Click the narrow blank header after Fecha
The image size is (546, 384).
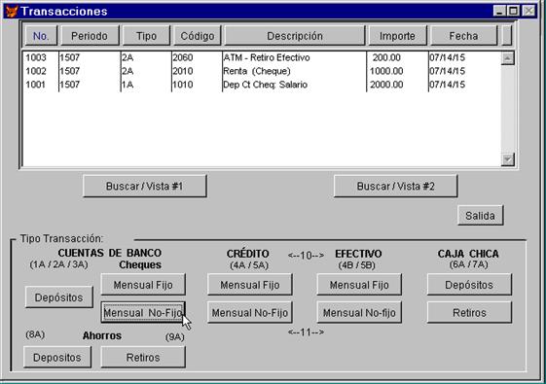[507, 36]
